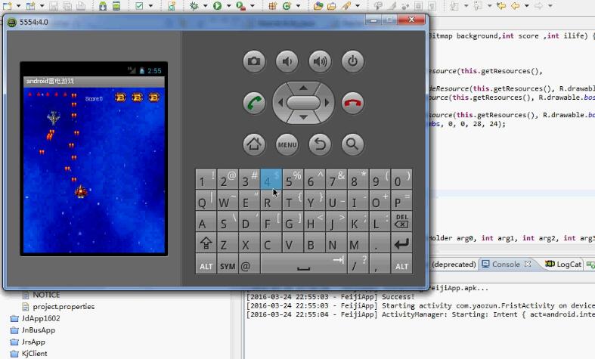The width and height of the screenshot is (595, 359).
Task: Click the red end-call button
Action: point(352,103)
